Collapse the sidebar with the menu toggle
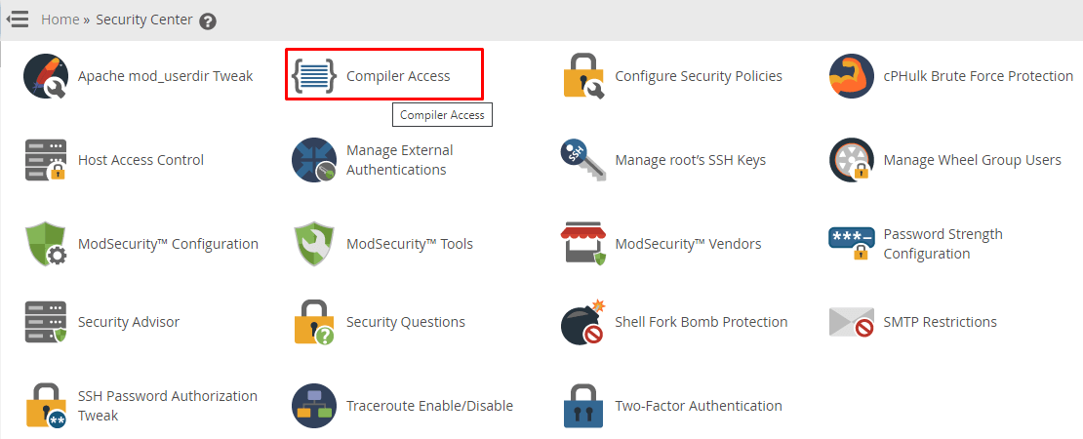Viewport: 1083px width, 439px height. point(18,20)
